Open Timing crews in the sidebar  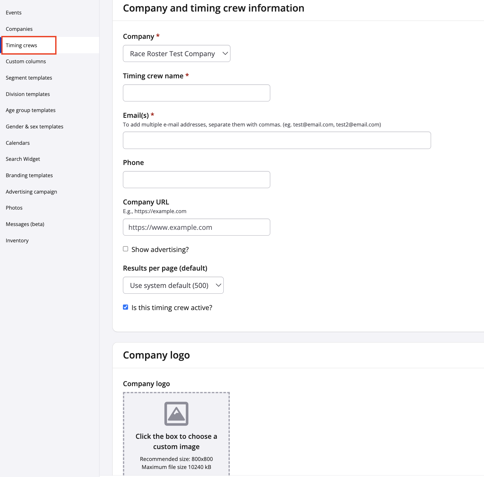coord(22,45)
